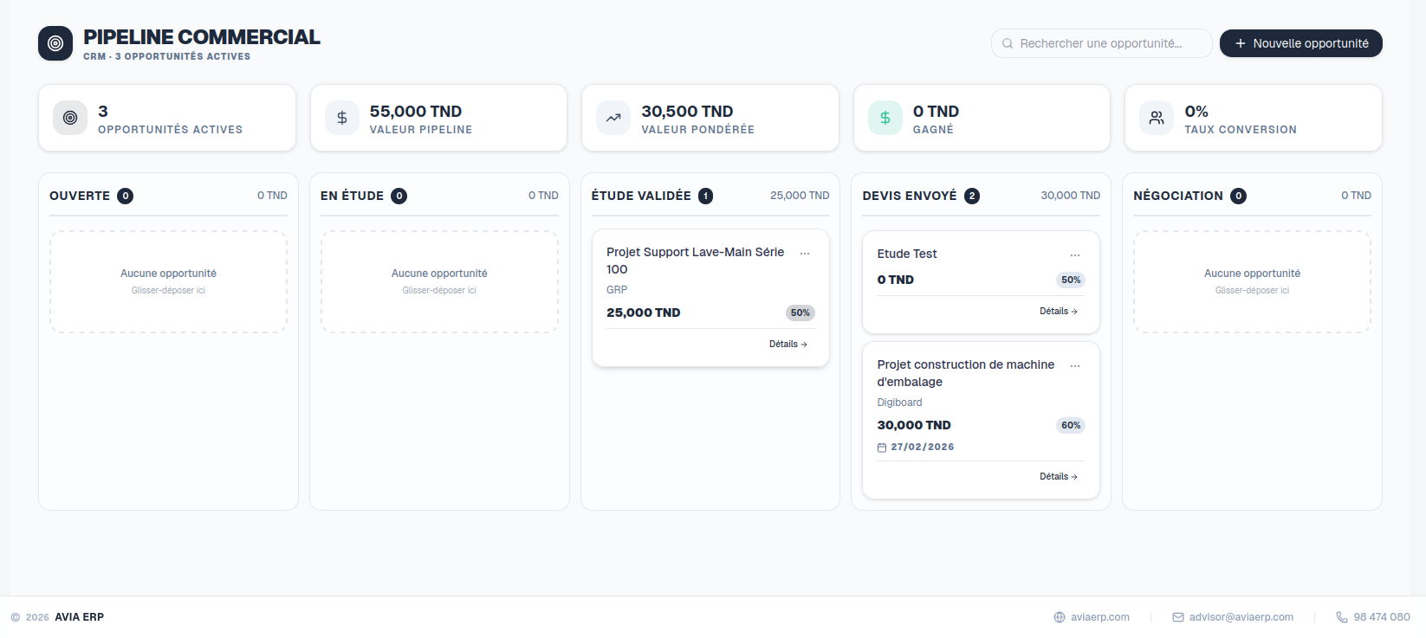Screen dimensions: 1426x638
Task: Switch to the Négociation column header
Action: (1177, 196)
